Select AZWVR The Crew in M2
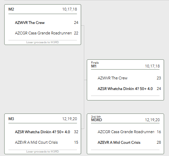 click(30, 22)
